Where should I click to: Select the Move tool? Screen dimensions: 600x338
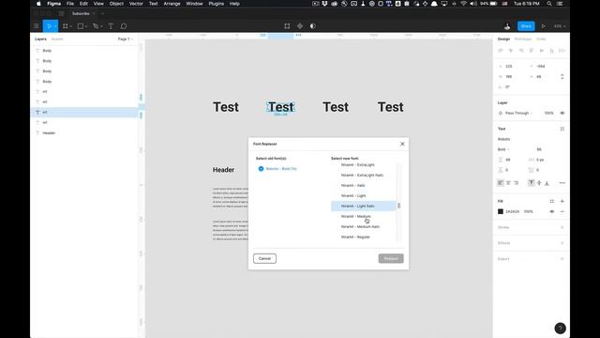pos(49,26)
